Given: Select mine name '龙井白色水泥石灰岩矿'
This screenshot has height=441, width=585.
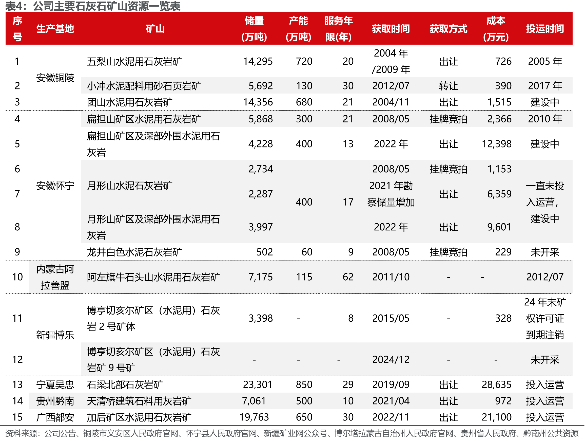Looking at the screenshot, I should (x=134, y=252).
